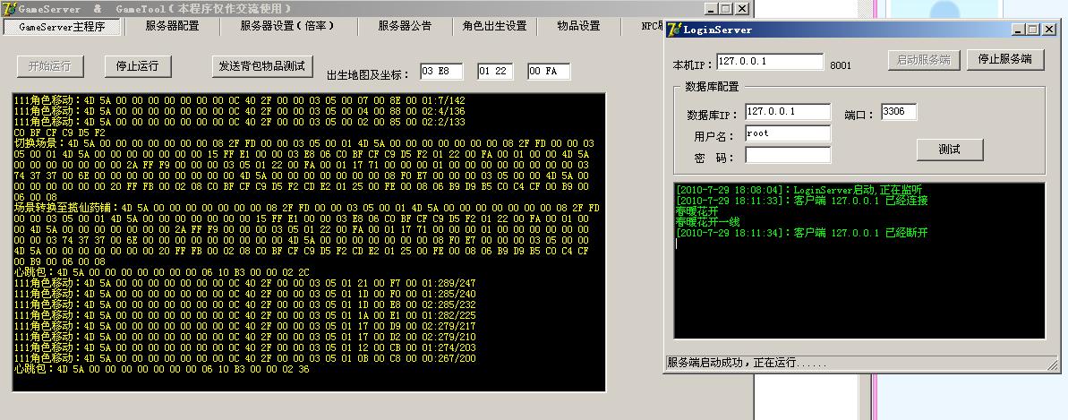Click the 测试 database button

point(949,150)
